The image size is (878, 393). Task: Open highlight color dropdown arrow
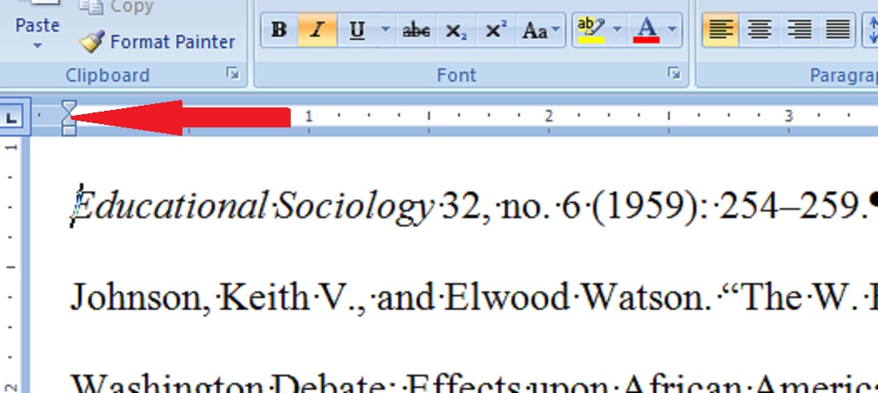tap(617, 30)
